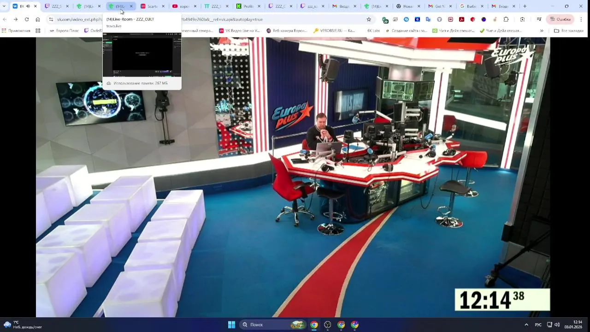Open the Веб-камера Ворон bookmark
This screenshot has width=590, height=332.
pos(287,30)
